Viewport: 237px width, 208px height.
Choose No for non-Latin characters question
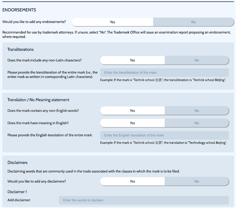[x=197, y=60]
